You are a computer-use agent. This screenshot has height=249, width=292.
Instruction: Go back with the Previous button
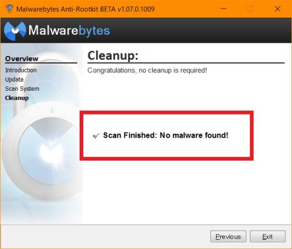click(228, 237)
